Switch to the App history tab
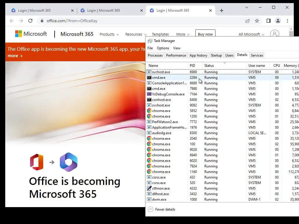The width and height of the screenshot is (299, 224). [198, 55]
